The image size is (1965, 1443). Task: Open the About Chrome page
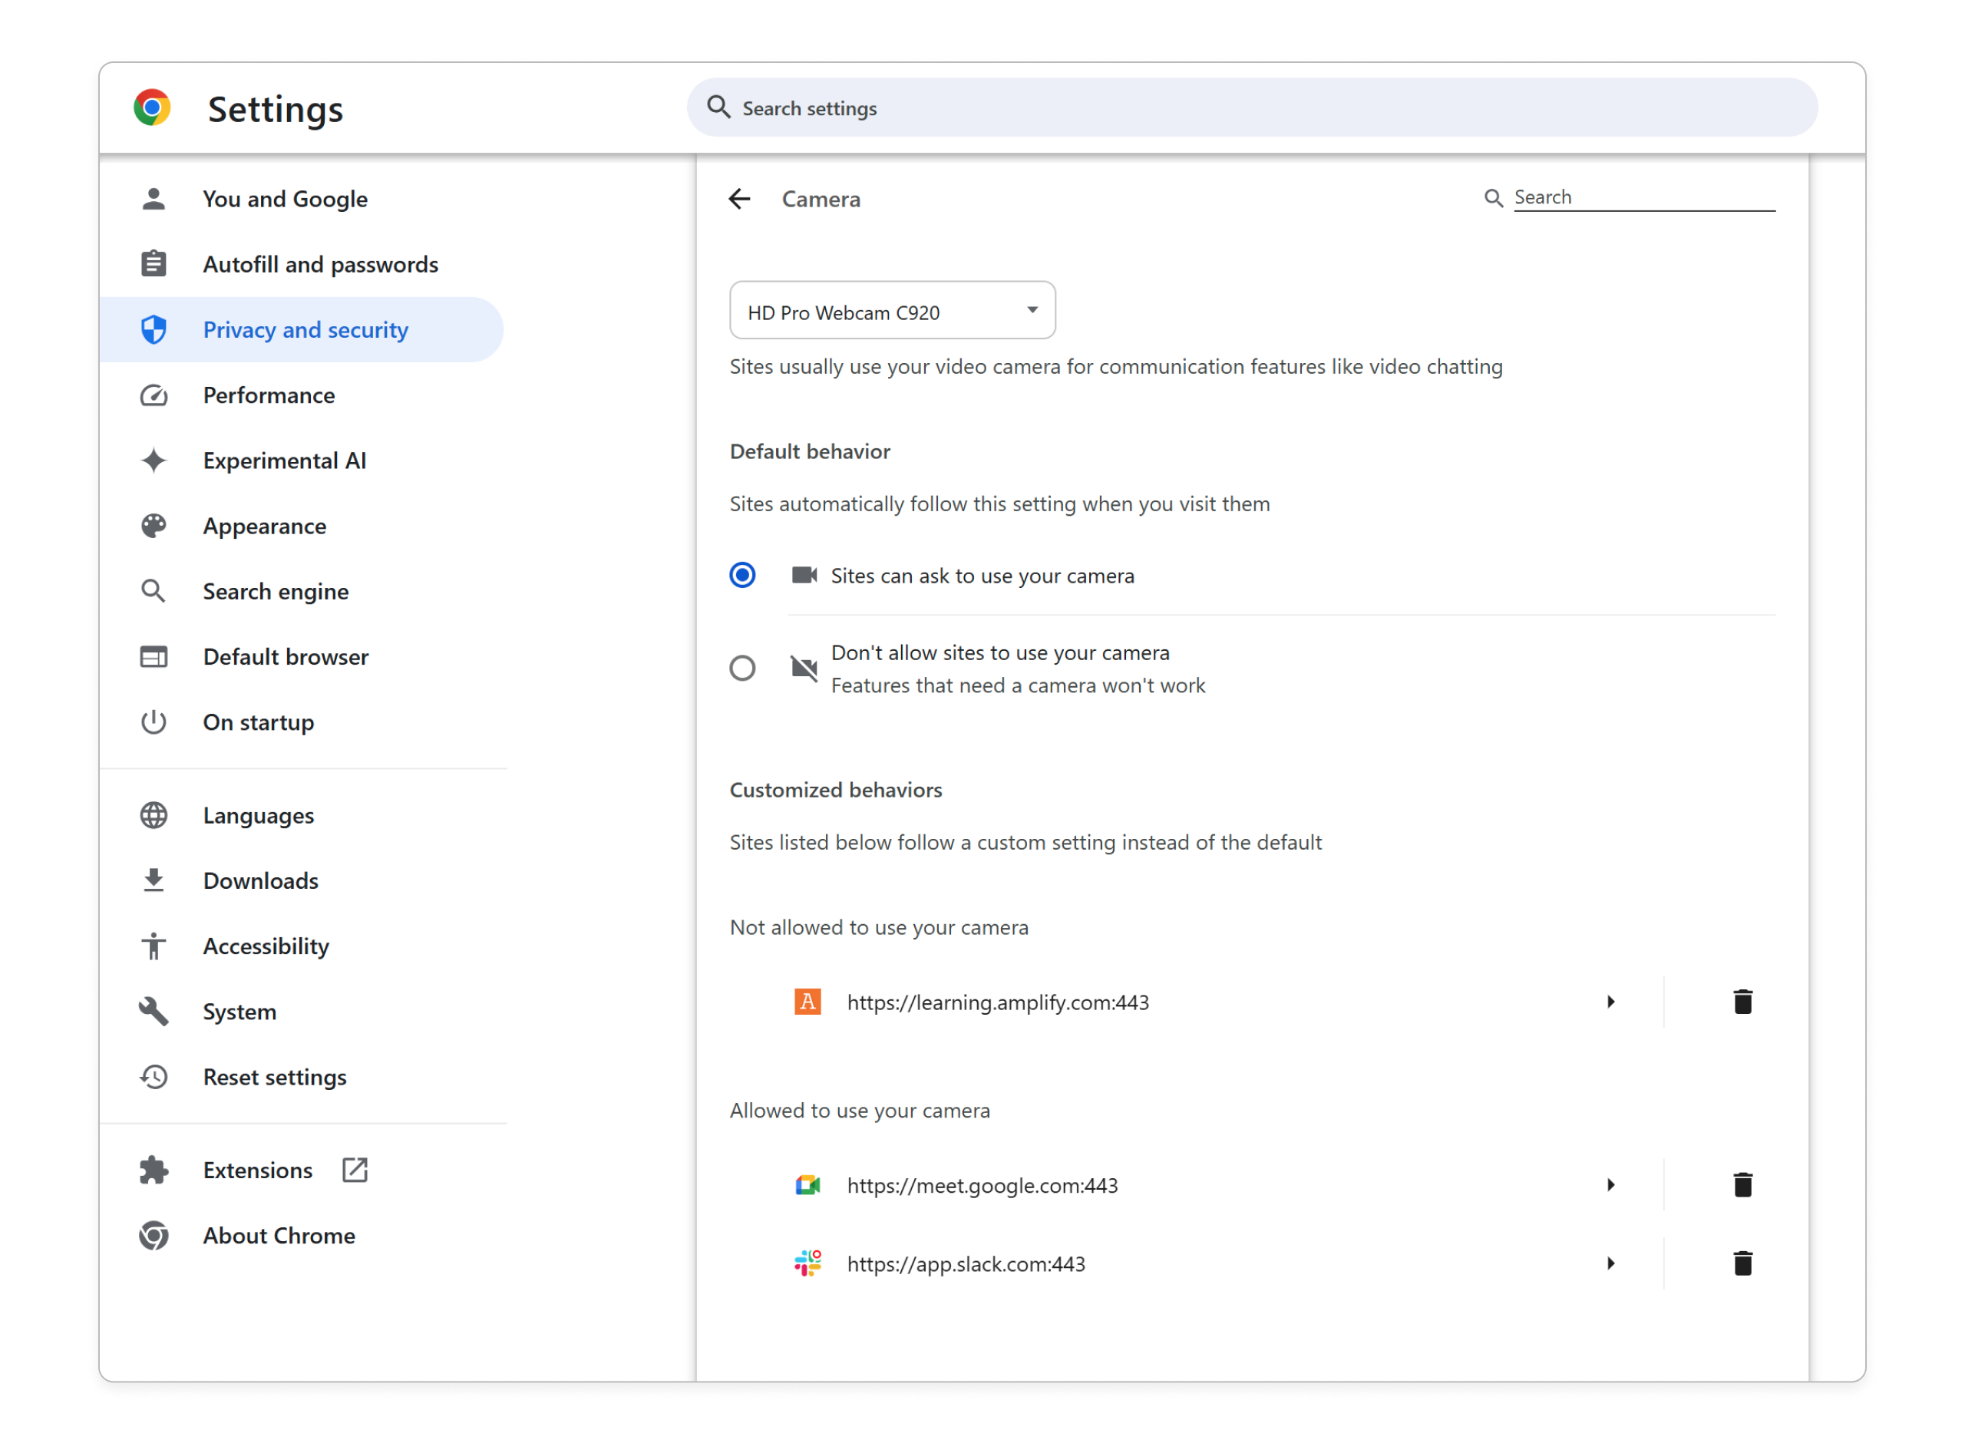coord(279,1235)
